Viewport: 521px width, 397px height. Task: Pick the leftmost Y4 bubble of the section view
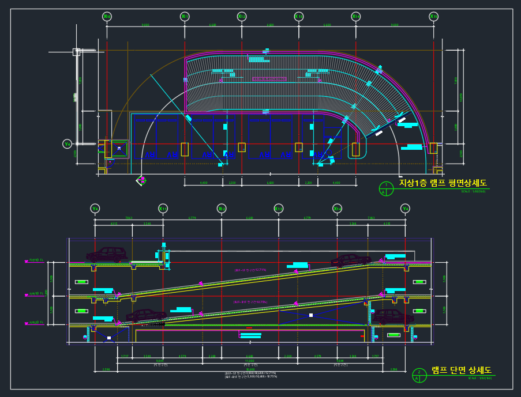95,209
